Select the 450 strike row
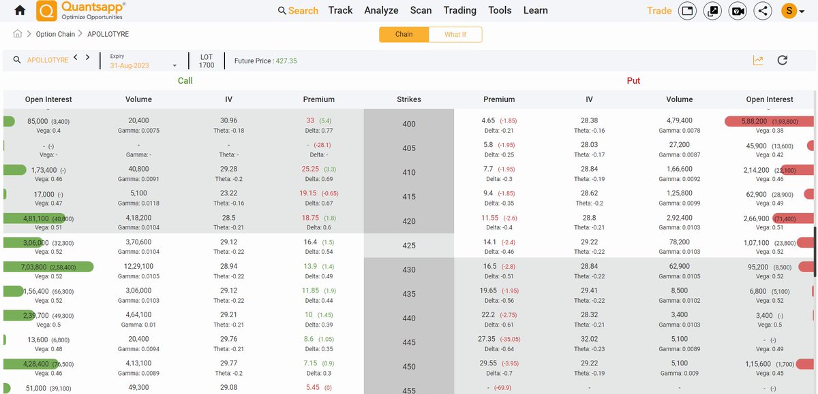 point(409,367)
